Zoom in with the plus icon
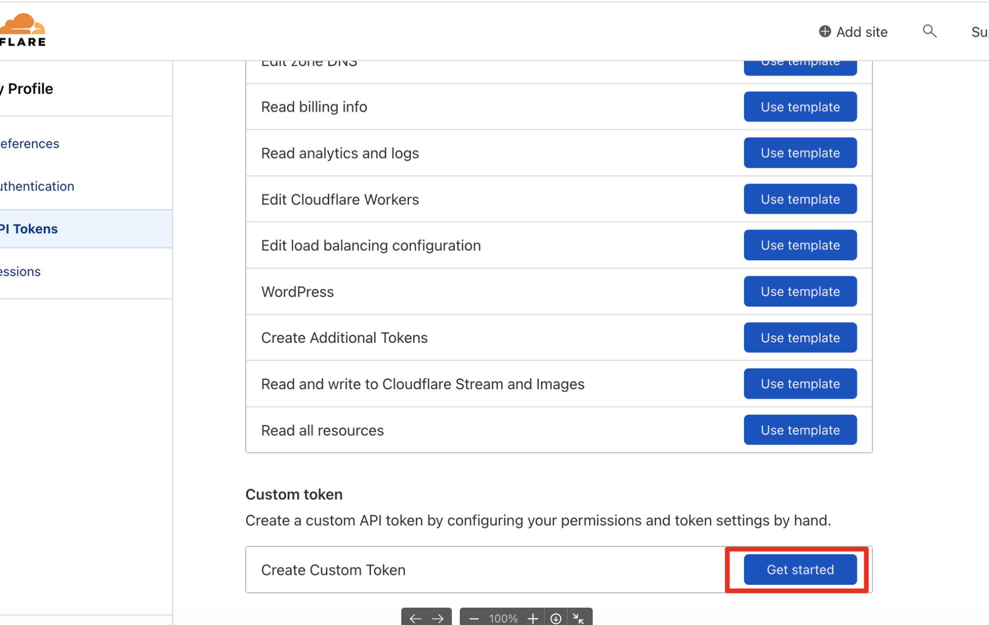Image resolution: width=989 pixels, height=625 pixels. [x=533, y=618]
